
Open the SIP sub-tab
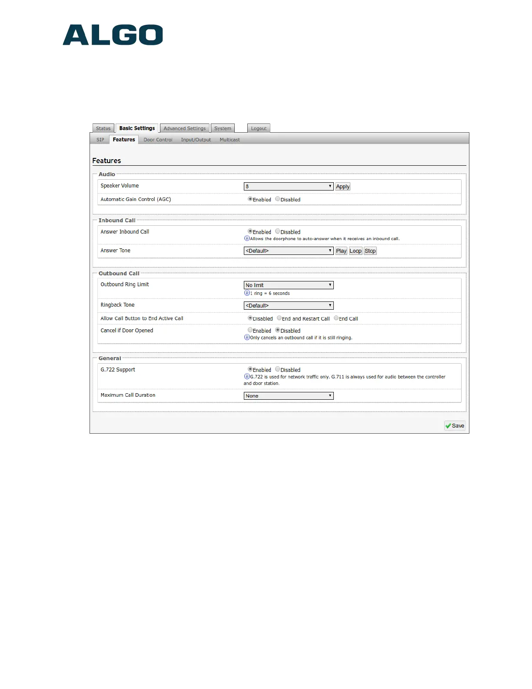pyautogui.click(x=100, y=140)
